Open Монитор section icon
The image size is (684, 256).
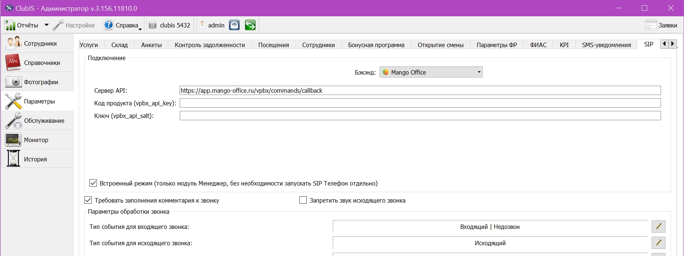13,140
